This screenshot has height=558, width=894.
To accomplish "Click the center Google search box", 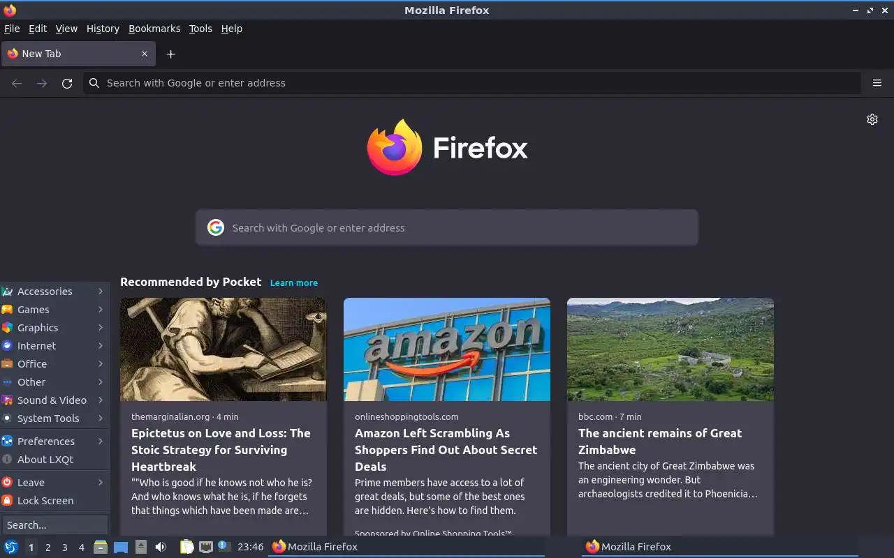I will [447, 227].
